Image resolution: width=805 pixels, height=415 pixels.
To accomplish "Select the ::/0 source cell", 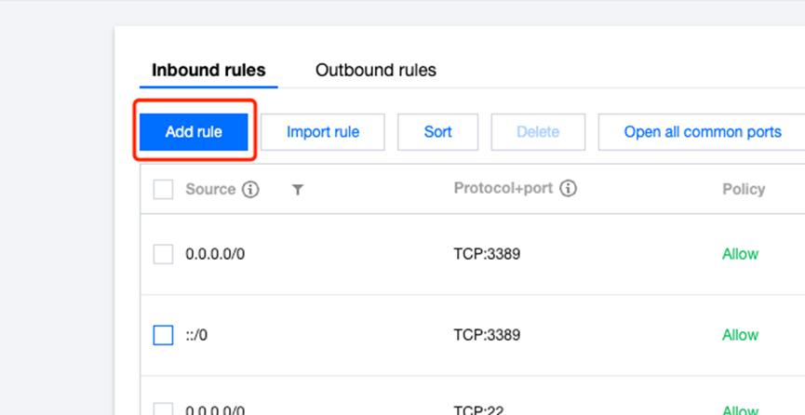I will [196, 335].
